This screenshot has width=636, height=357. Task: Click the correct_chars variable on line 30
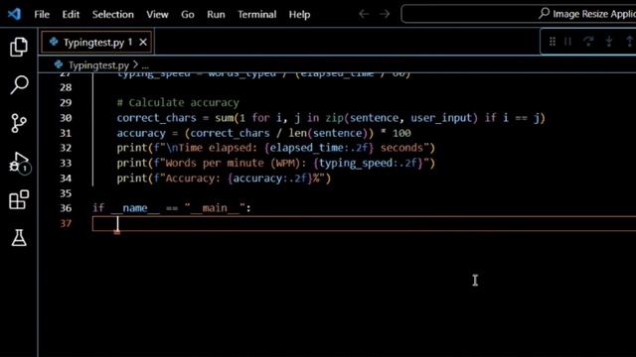coord(156,118)
